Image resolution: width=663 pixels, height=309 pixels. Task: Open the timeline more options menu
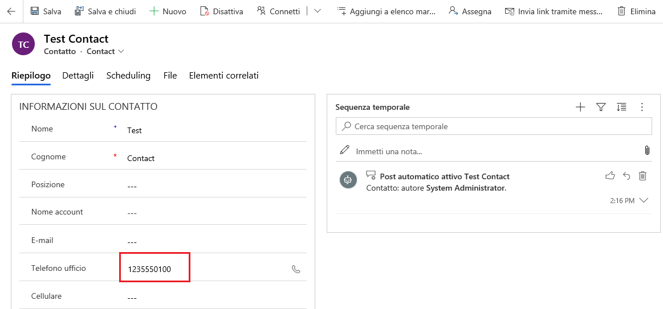[642, 107]
